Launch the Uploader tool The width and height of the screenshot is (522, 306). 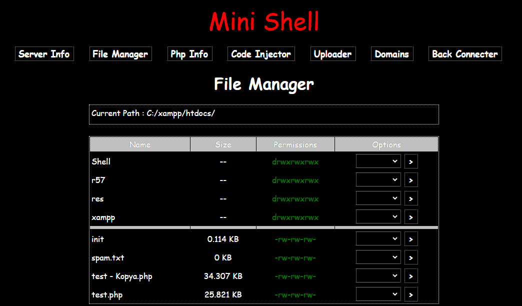[332, 53]
